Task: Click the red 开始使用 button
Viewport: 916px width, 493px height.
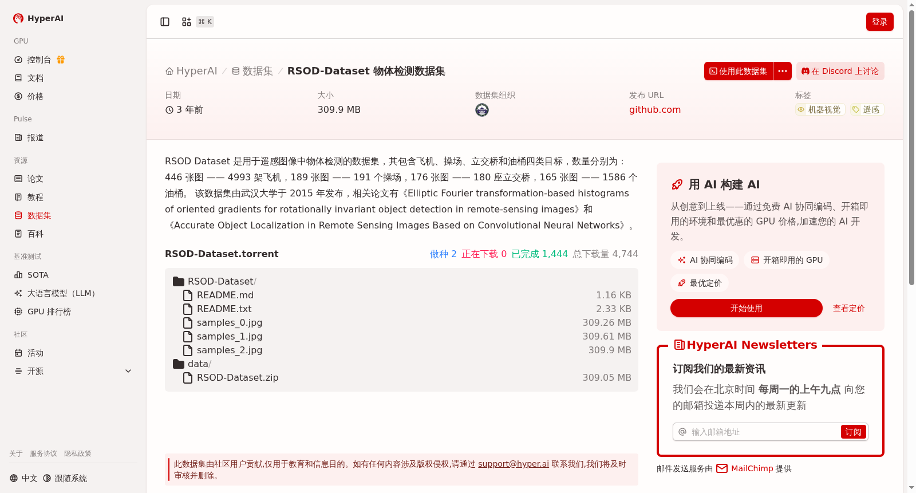Action: click(x=747, y=308)
